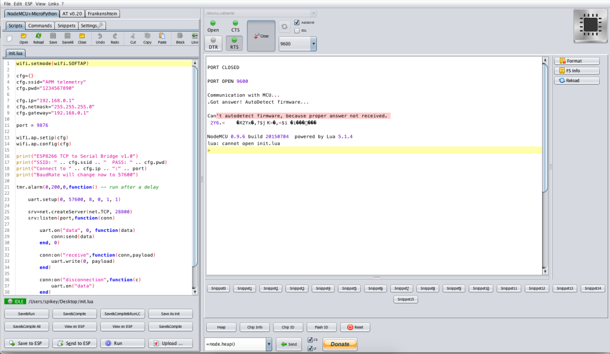This screenshot has width=610, height=354.
Task: Click the CTS status indicator
Action: tap(235, 26)
